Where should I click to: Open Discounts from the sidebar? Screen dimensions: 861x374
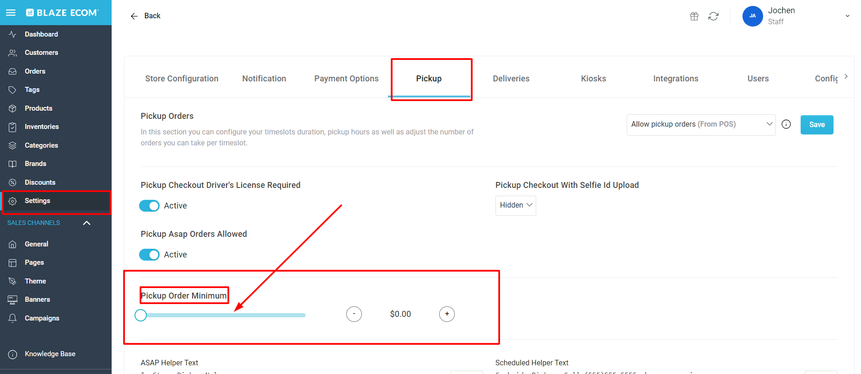point(41,182)
